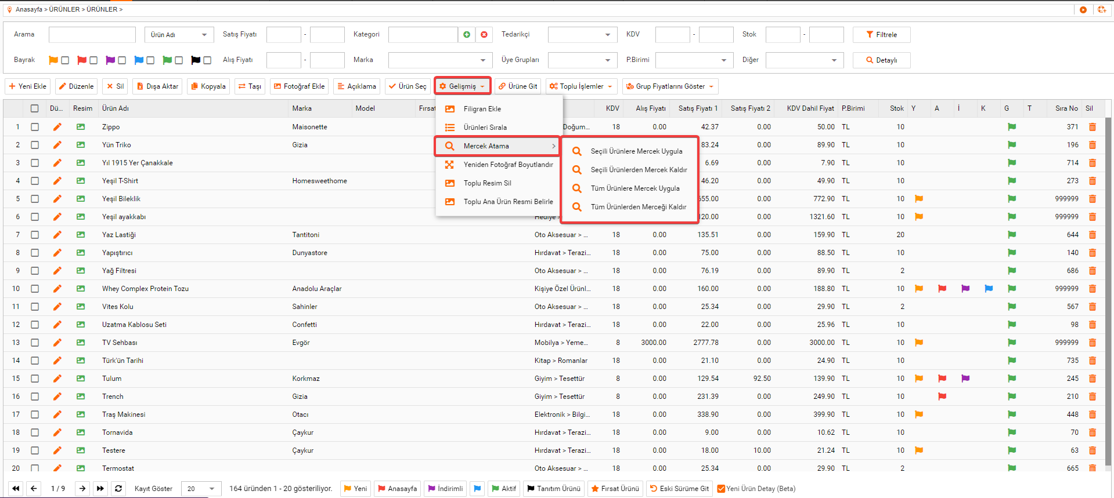Choose Toplu Resim Sil option

click(x=499, y=183)
